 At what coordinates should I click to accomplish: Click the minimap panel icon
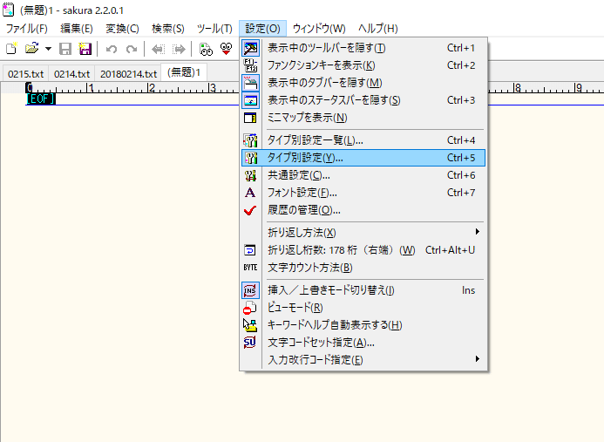pyautogui.click(x=250, y=118)
